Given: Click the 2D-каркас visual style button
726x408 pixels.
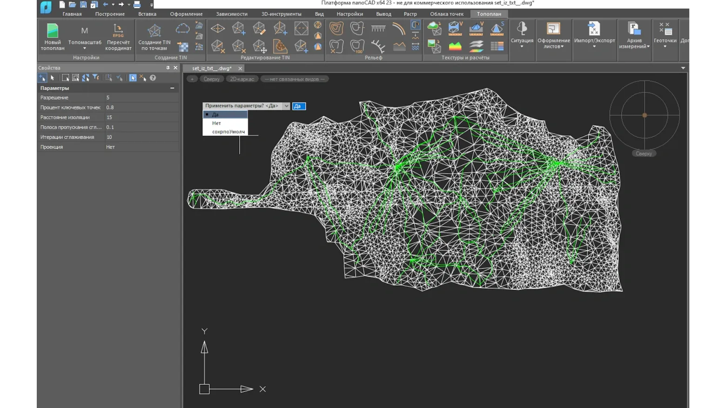Looking at the screenshot, I should tap(242, 79).
